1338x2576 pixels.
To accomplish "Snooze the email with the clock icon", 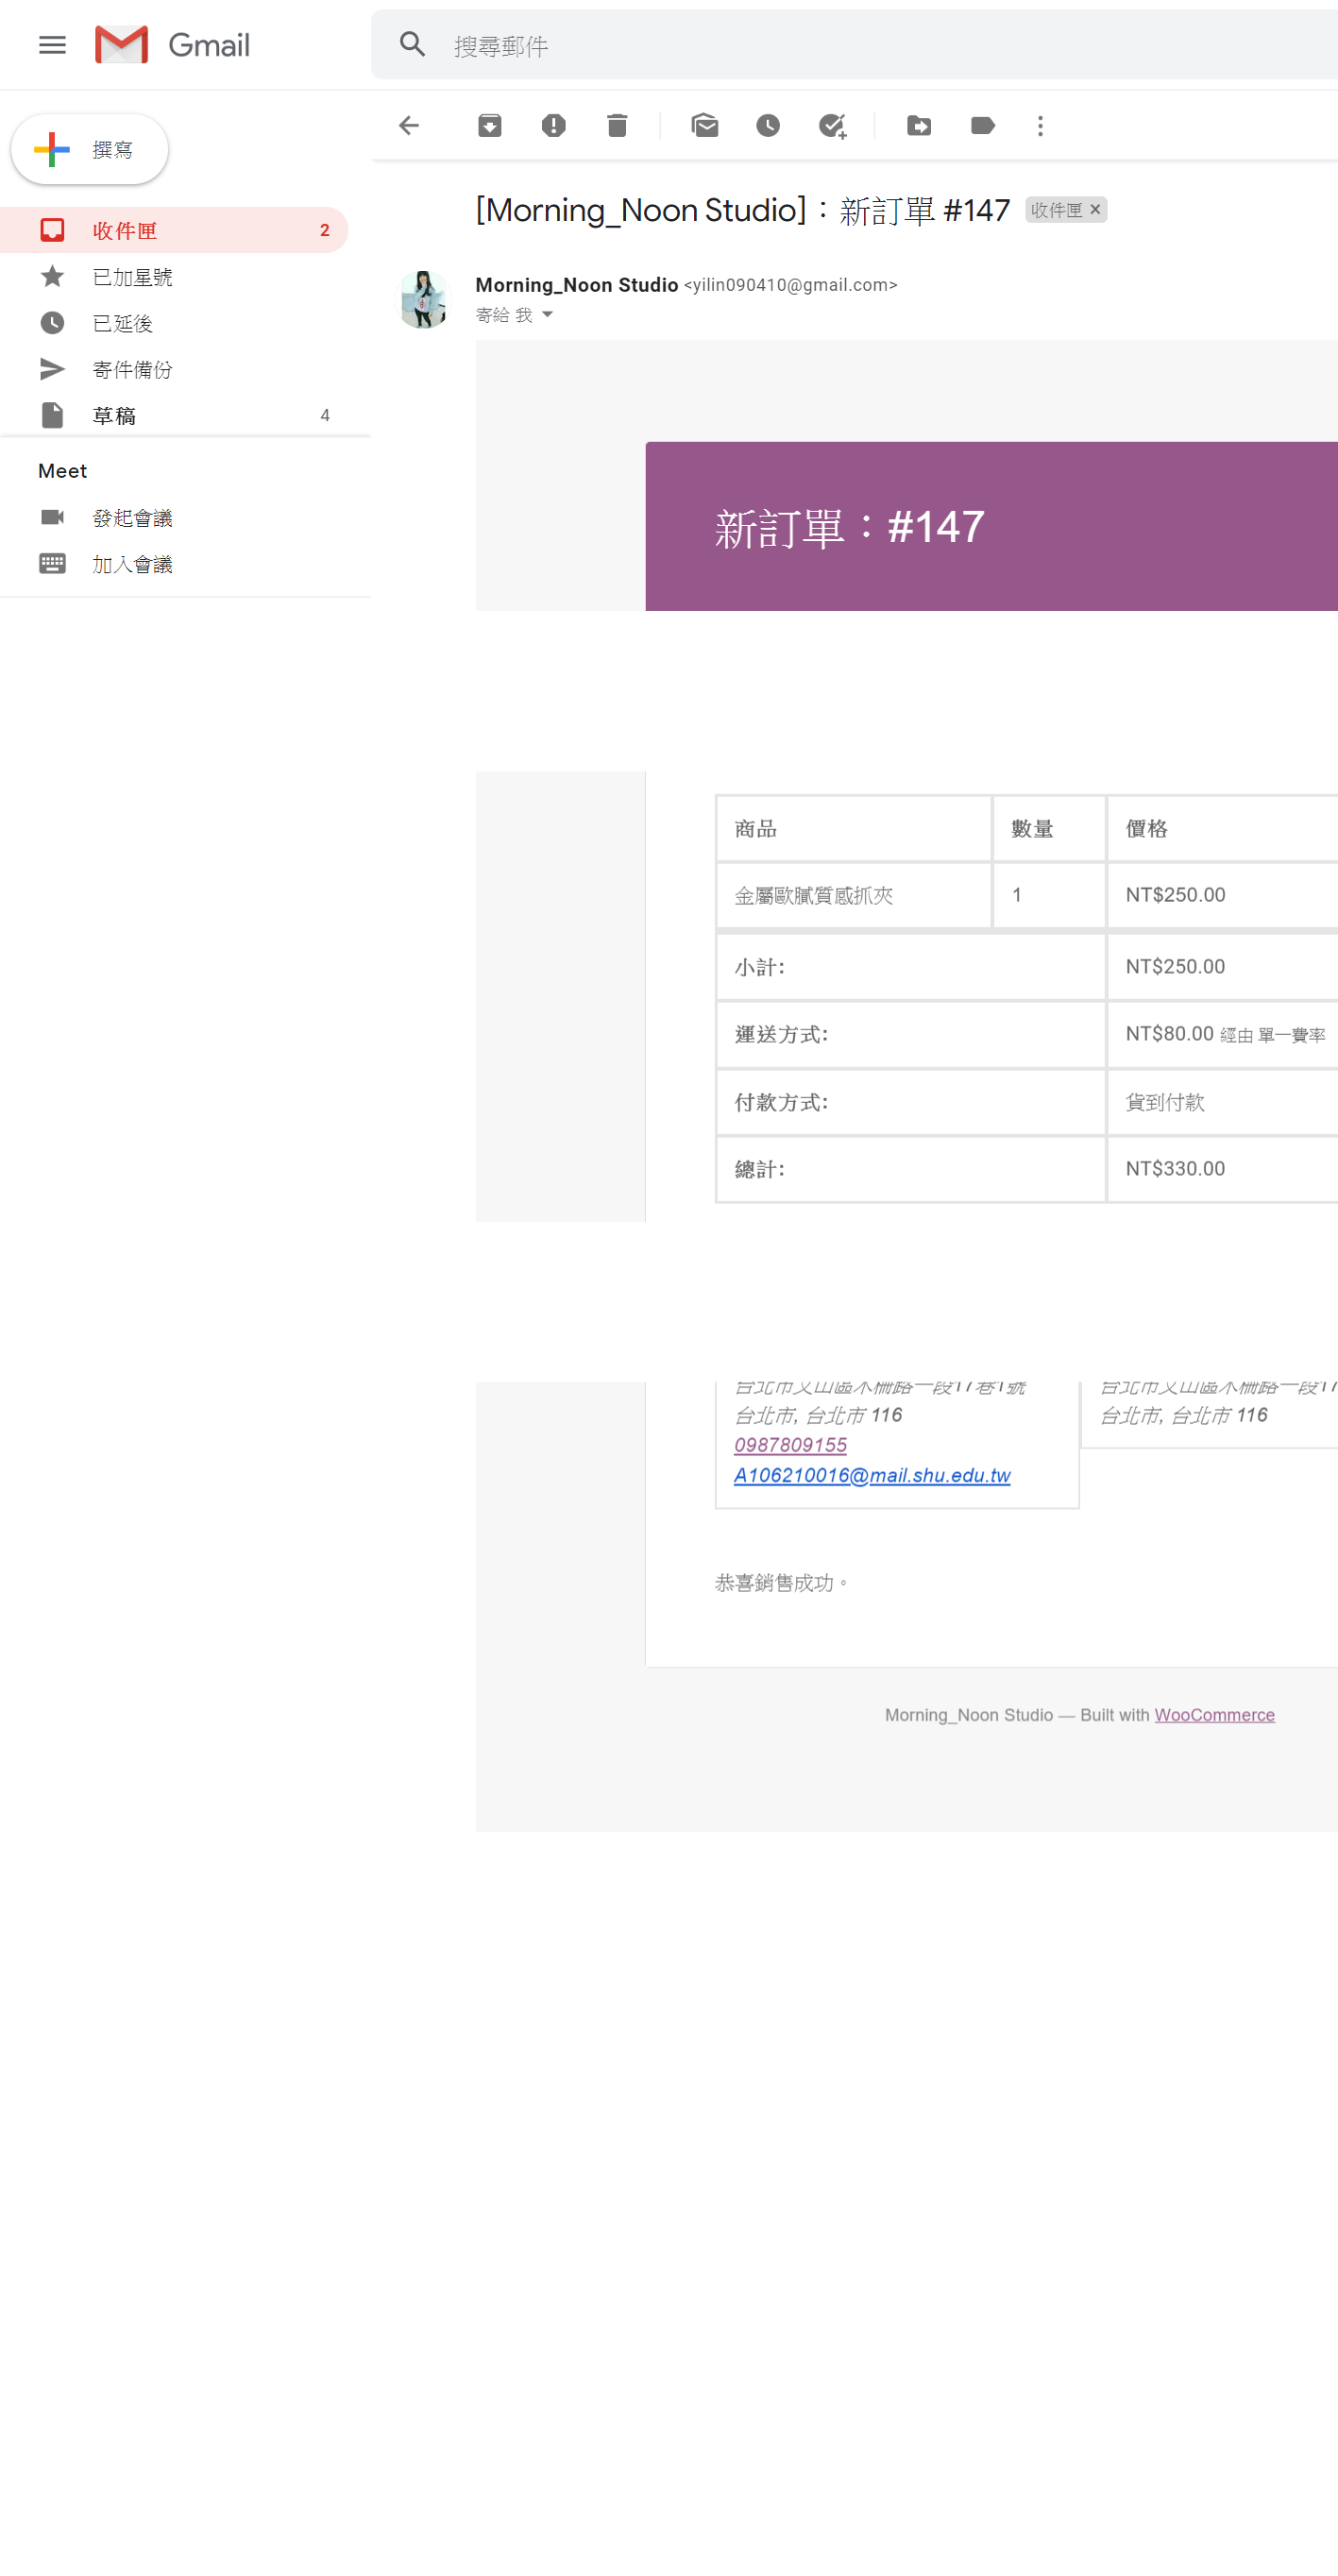I will (x=767, y=126).
